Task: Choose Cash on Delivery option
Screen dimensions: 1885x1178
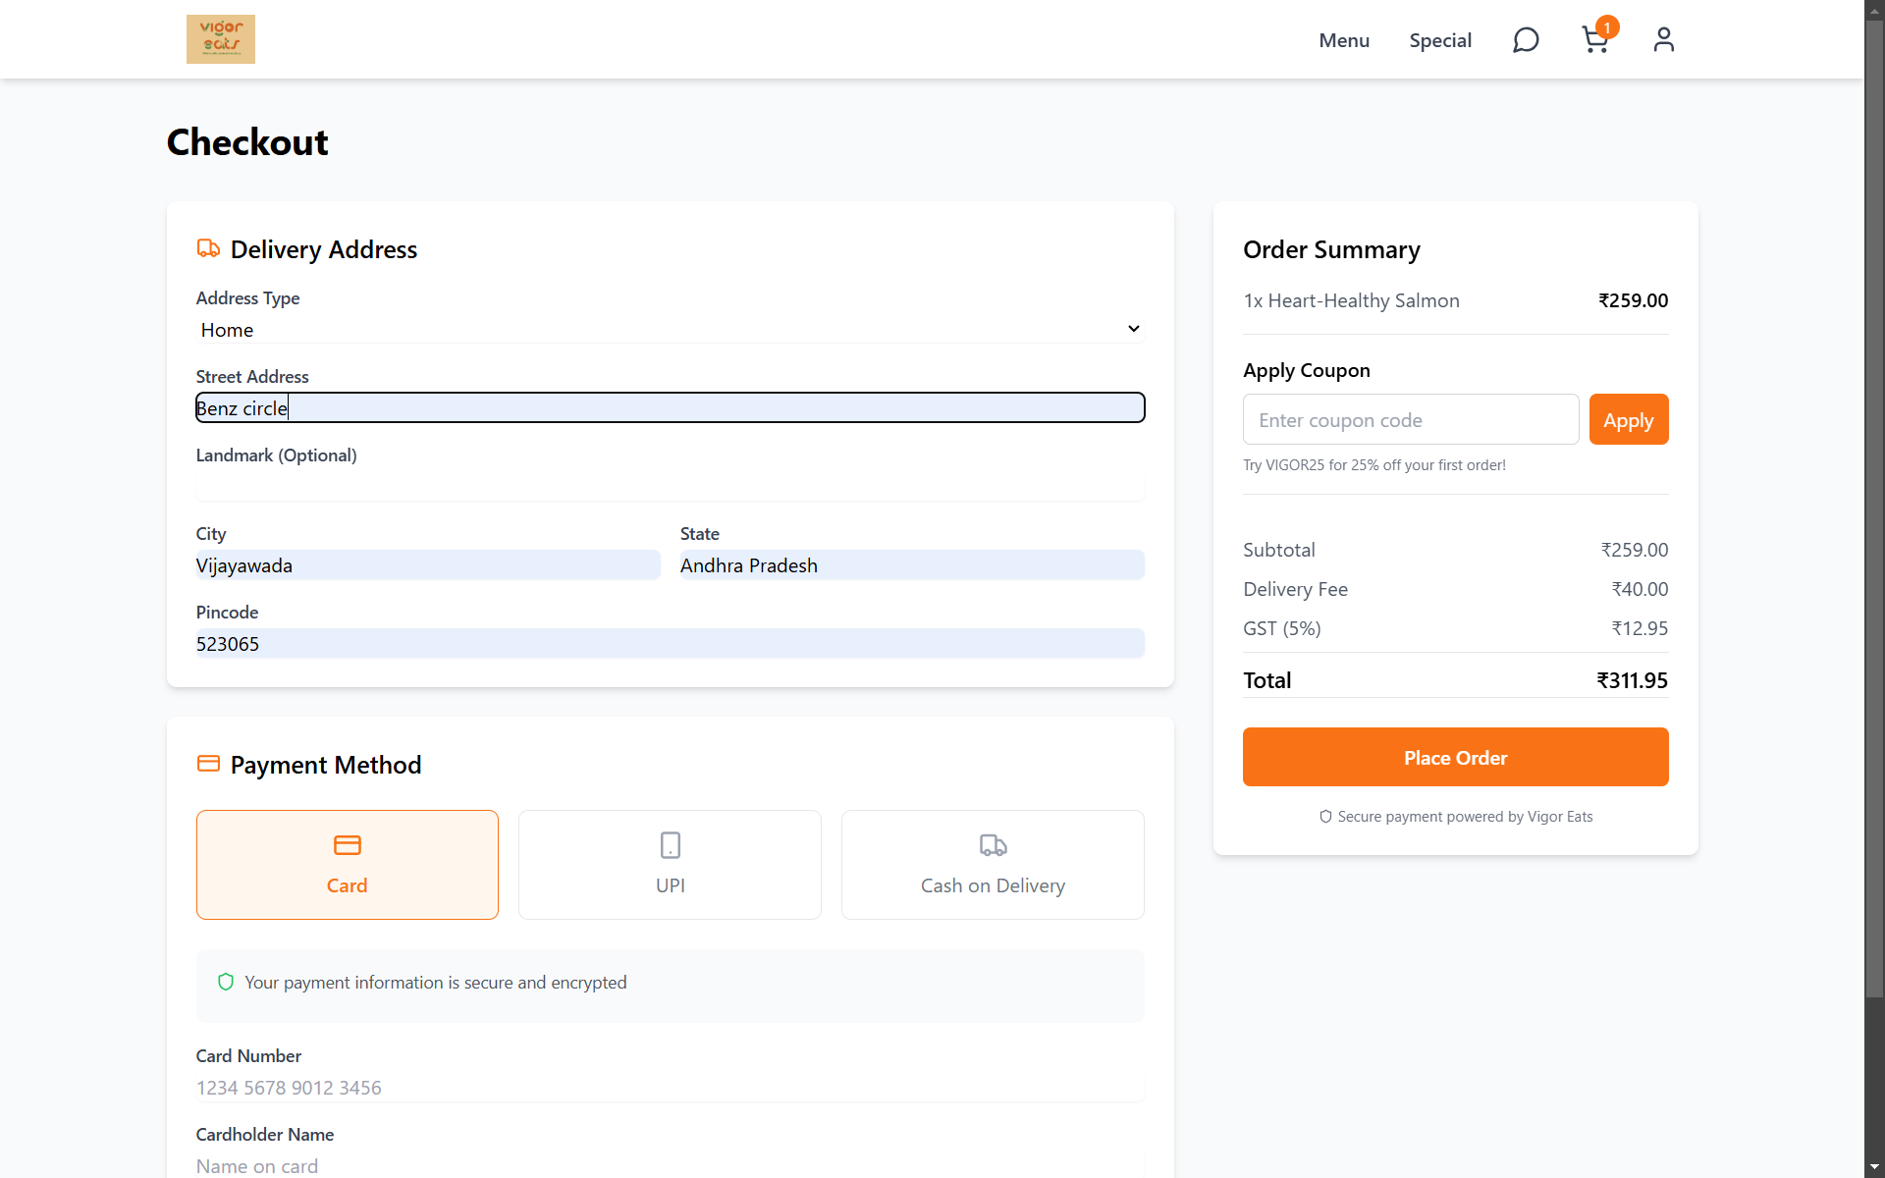Action: pyautogui.click(x=993, y=864)
